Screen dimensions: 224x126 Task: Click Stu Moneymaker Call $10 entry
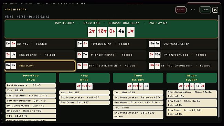(x=31, y=101)
